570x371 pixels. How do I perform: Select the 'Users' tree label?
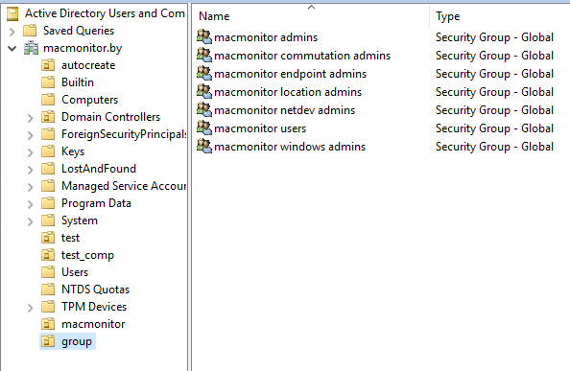pos(75,272)
